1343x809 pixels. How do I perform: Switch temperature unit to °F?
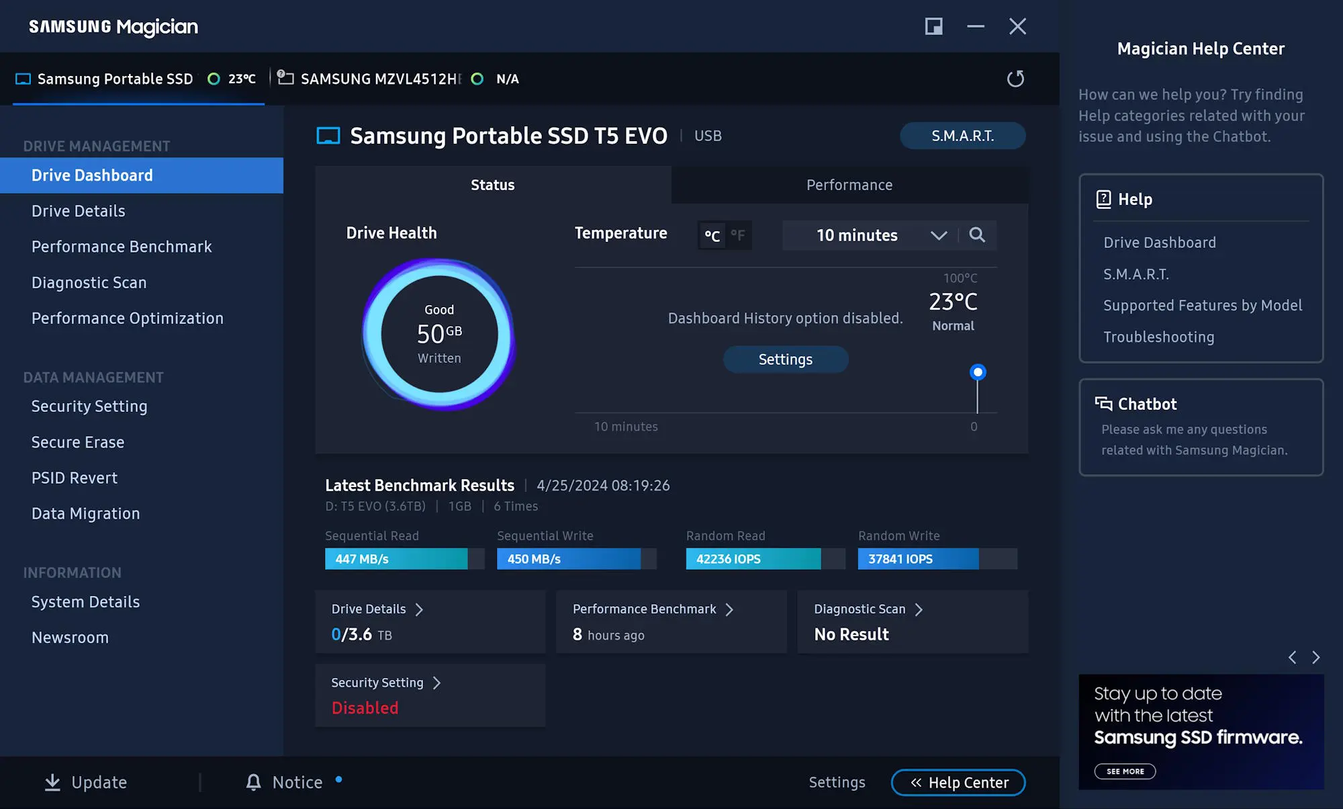pyautogui.click(x=738, y=235)
